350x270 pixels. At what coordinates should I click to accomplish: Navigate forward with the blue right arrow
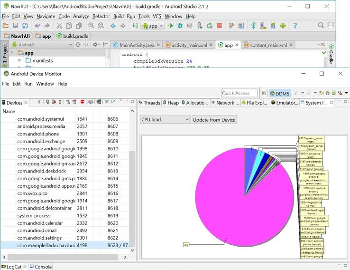click(123, 26)
